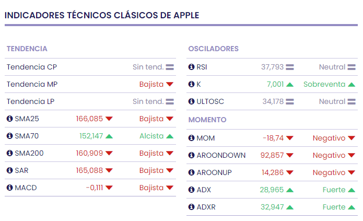Open the AROONUP info icon
This screenshot has width=363, height=221.
coord(191,172)
